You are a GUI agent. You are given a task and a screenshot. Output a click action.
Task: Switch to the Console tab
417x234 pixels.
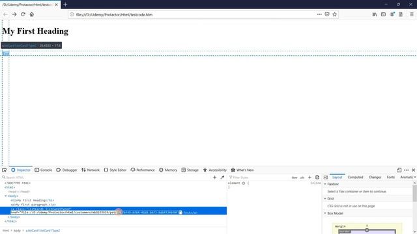[x=44, y=170]
